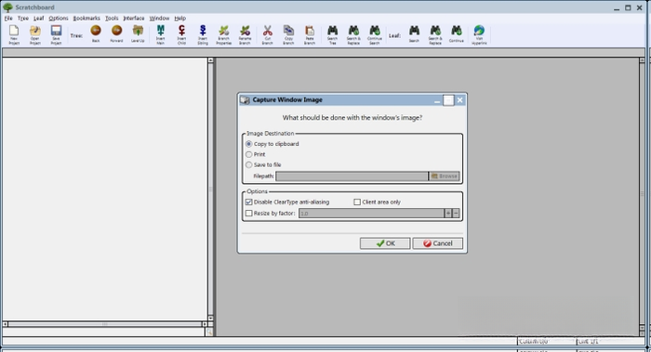Click tree pane horizontal scroll right arrow
This screenshot has height=352, width=651.
pyautogui.click(x=205, y=324)
